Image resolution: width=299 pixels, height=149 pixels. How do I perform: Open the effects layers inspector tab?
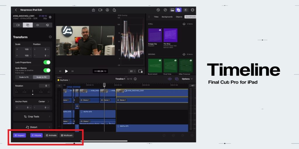point(47,25)
